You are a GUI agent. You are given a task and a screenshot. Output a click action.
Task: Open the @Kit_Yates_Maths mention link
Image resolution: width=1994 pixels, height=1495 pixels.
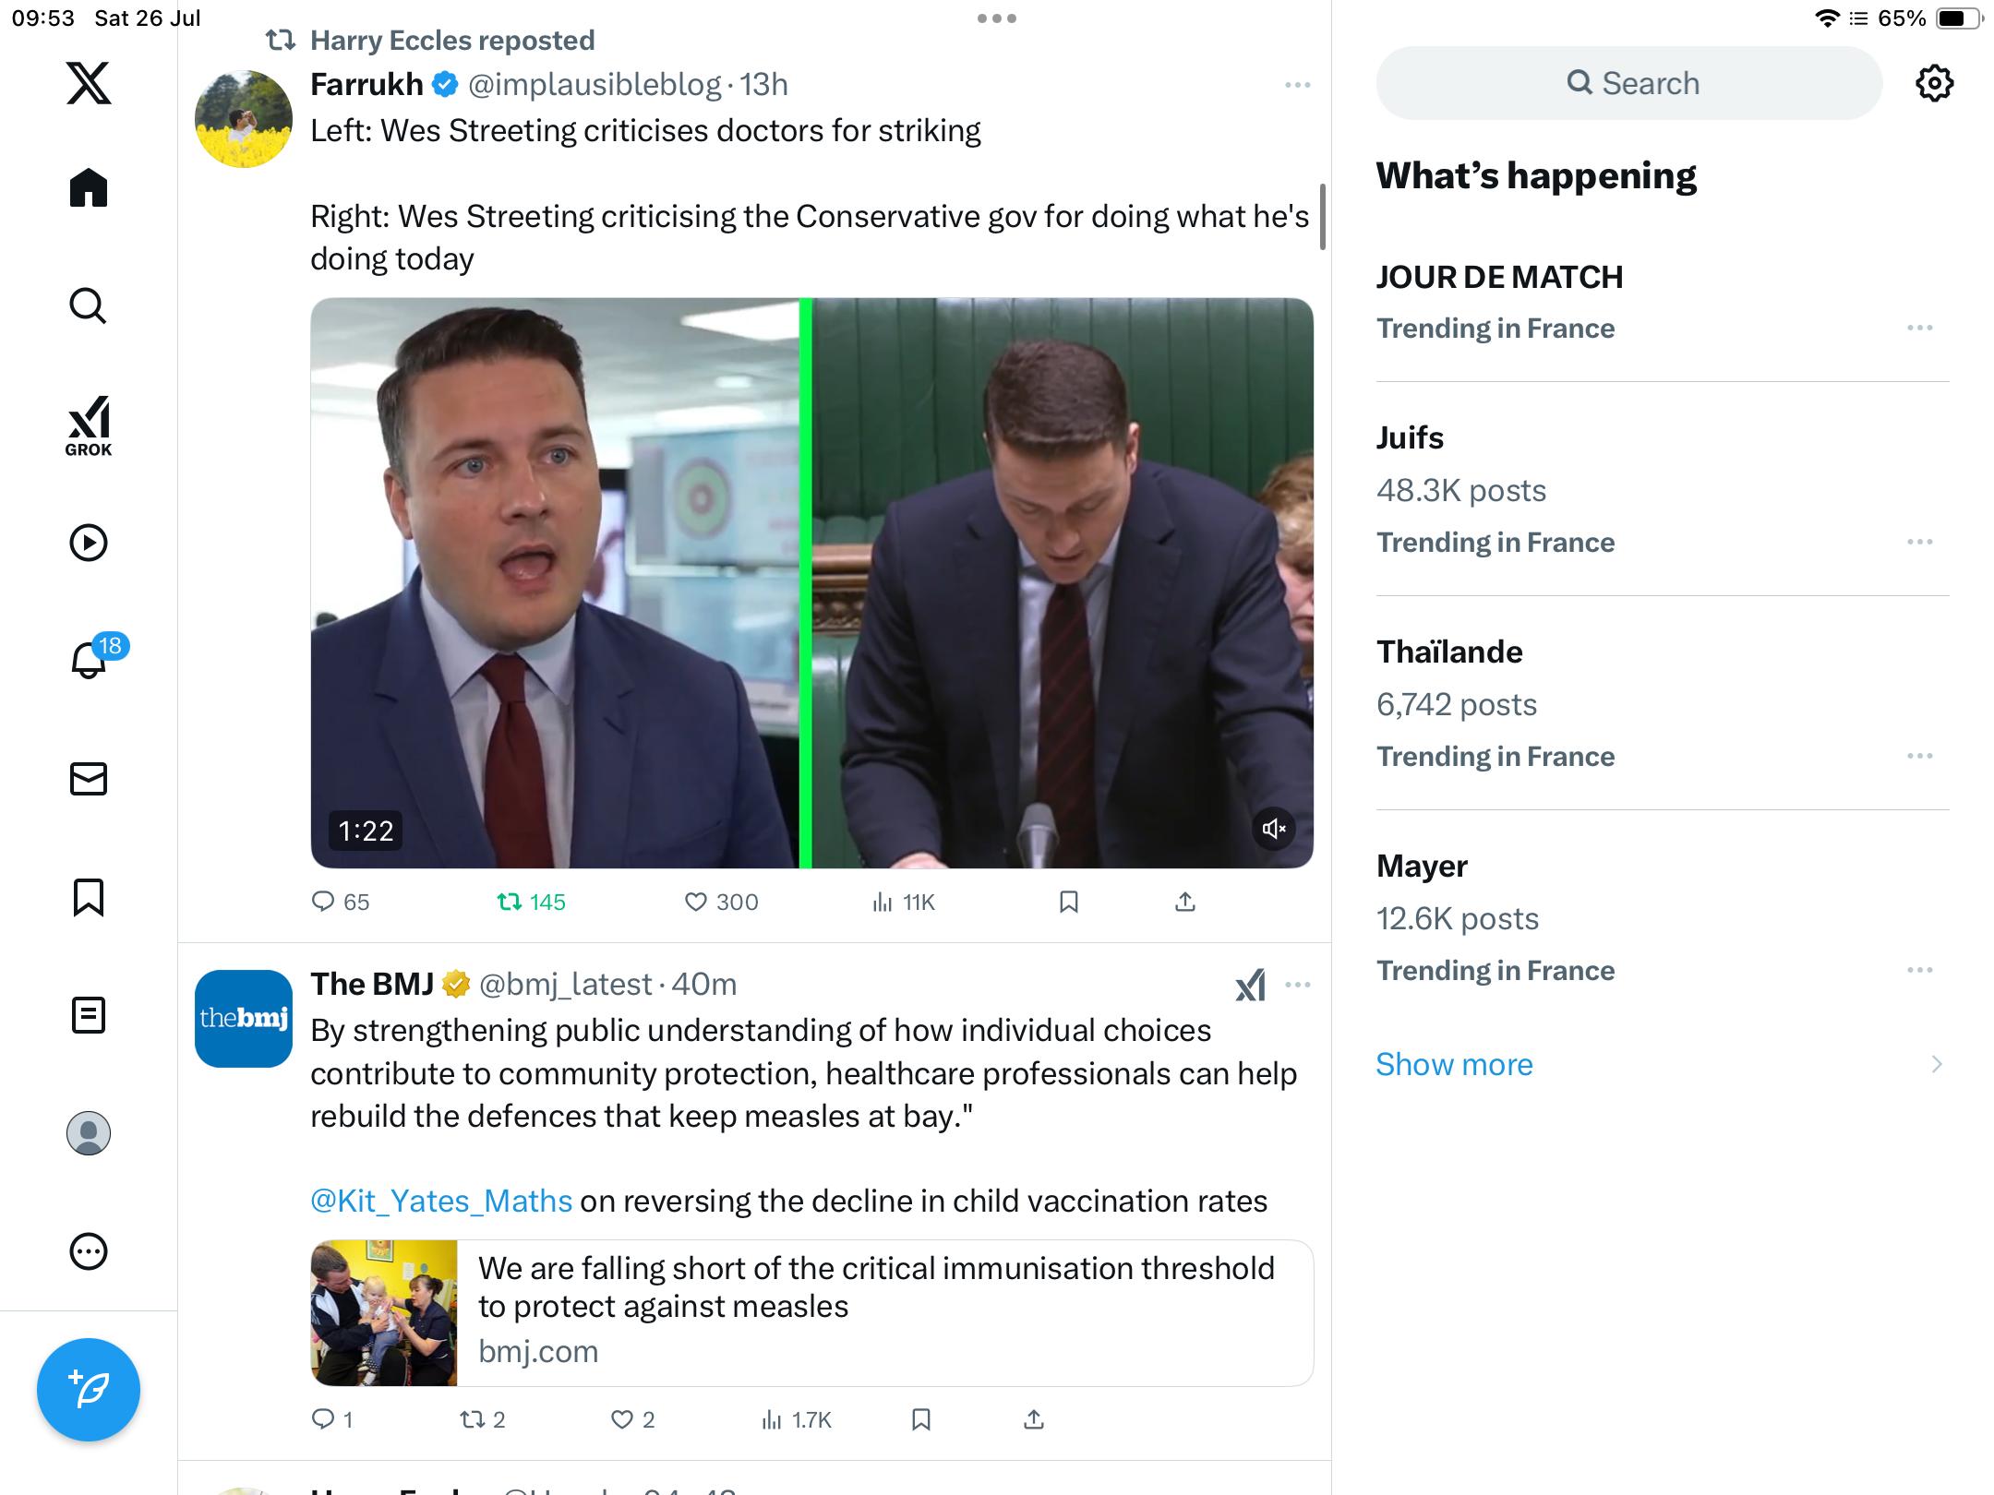[x=441, y=1201]
